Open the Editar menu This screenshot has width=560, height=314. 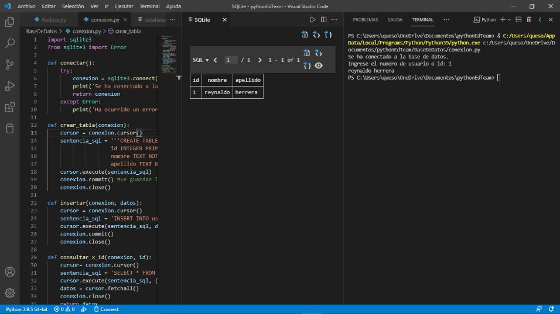(x=49, y=6)
